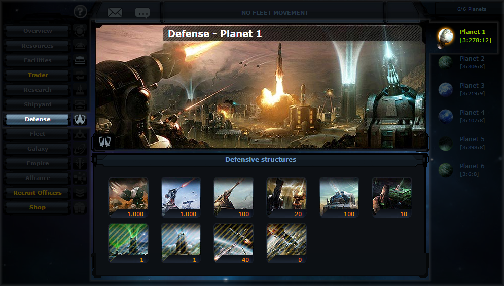Open the messages envelope icon
The width and height of the screenshot is (504, 286).
(x=115, y=13)
